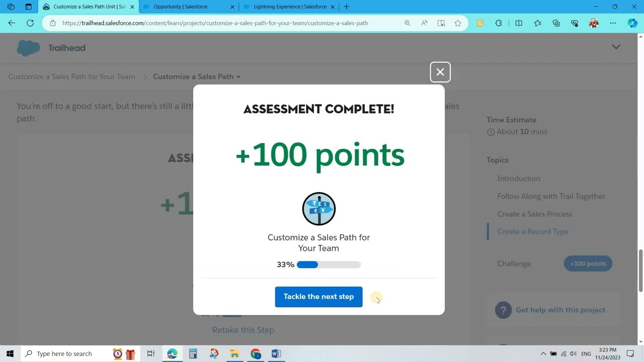Toggle Split screen view
Viewport: 644px width, 362px height.
click(x=519, y=23)
